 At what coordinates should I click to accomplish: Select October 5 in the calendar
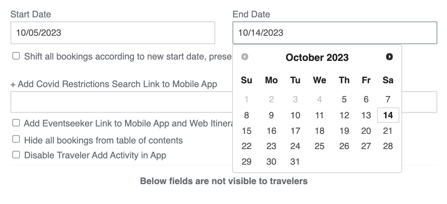pos(344,100)
